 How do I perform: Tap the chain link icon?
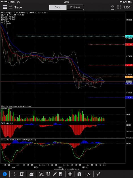click(x=98, y=174)
